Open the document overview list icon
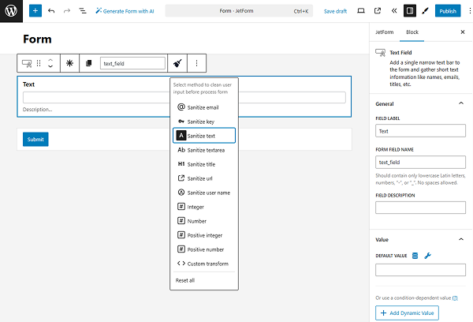The width and height of the screenshot is (473, 322). tap(83, 11)
